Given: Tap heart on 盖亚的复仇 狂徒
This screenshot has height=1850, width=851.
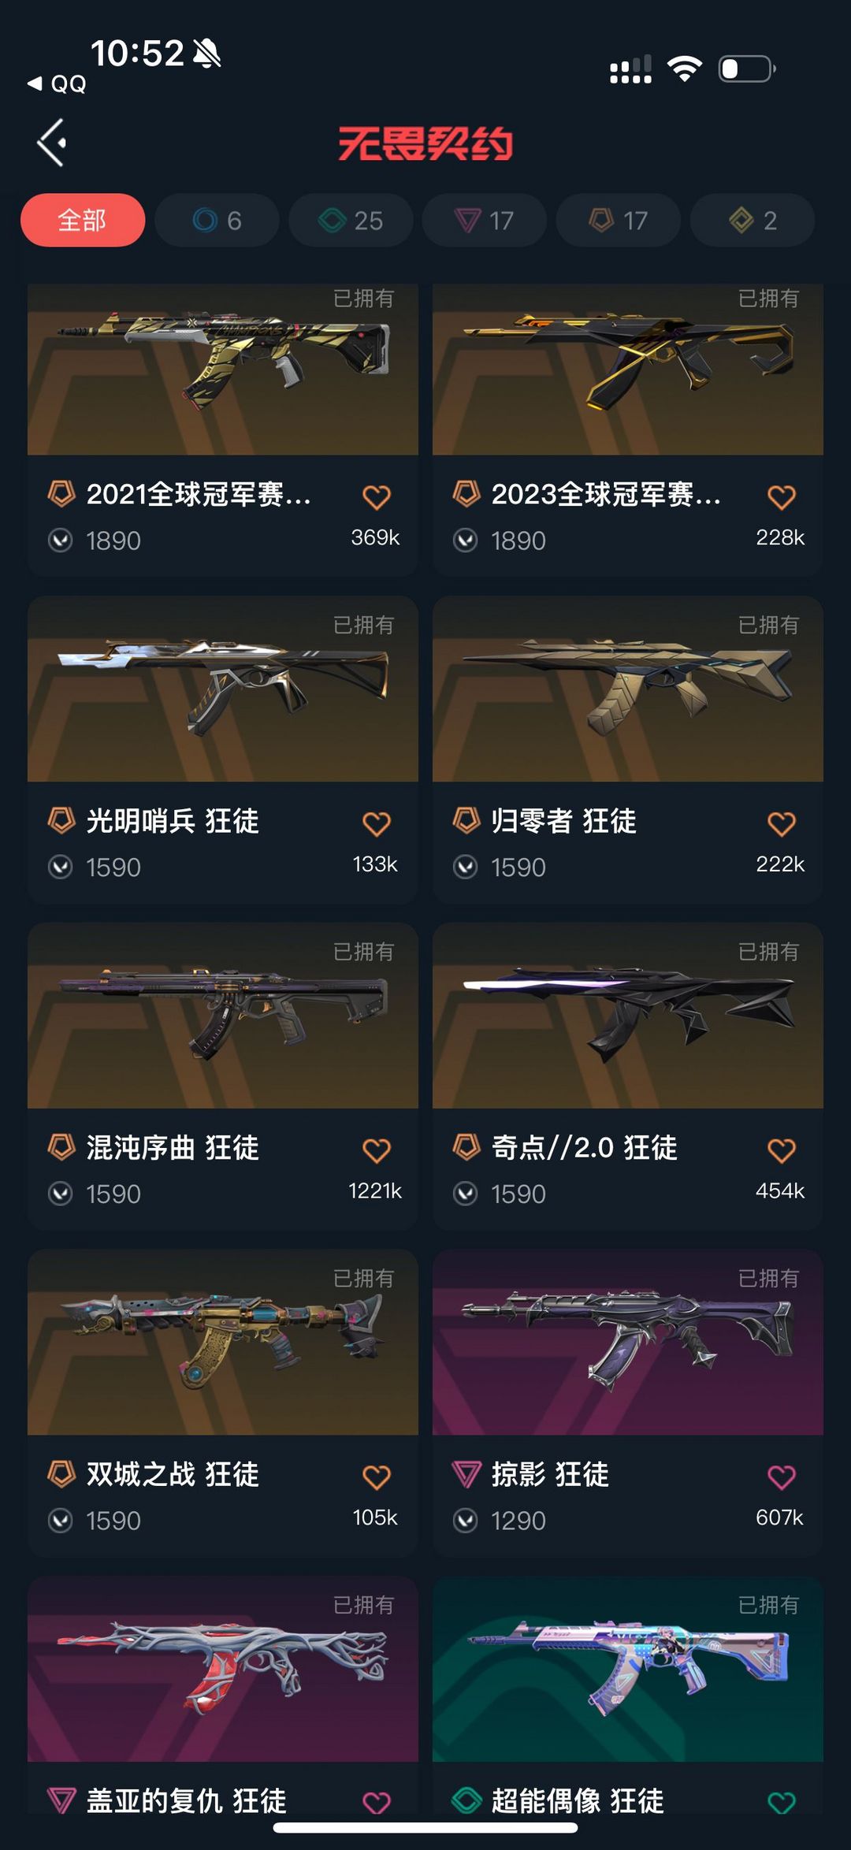Looking at the screenshot, I should click(x=377, y=1803).
